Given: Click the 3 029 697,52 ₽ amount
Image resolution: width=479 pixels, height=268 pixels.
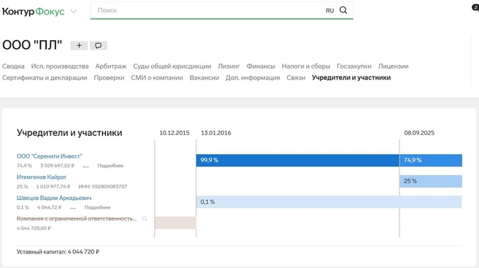Looking at the screenshot, I should pos(57,166).
